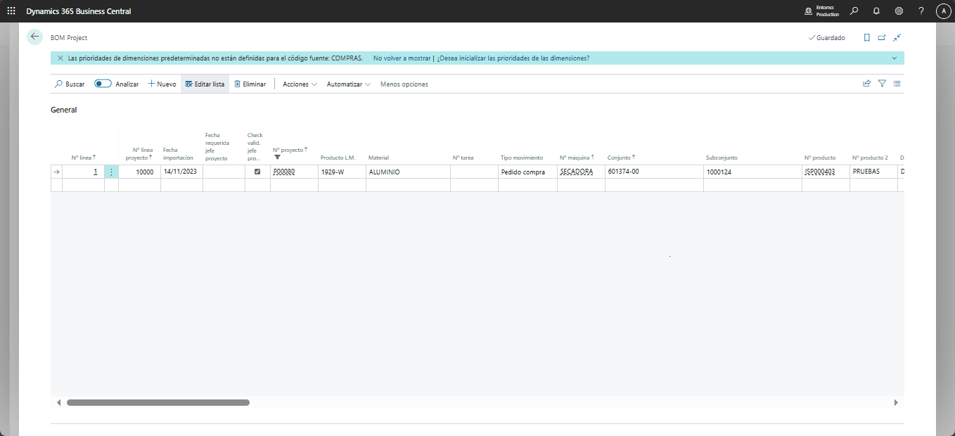Open the settings gear
Viewport: 955px width, 436px height.
(x=899, y=11)
